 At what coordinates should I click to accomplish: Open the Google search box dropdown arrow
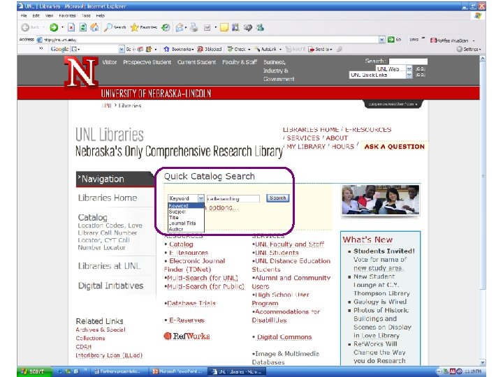tap(122, 49)
